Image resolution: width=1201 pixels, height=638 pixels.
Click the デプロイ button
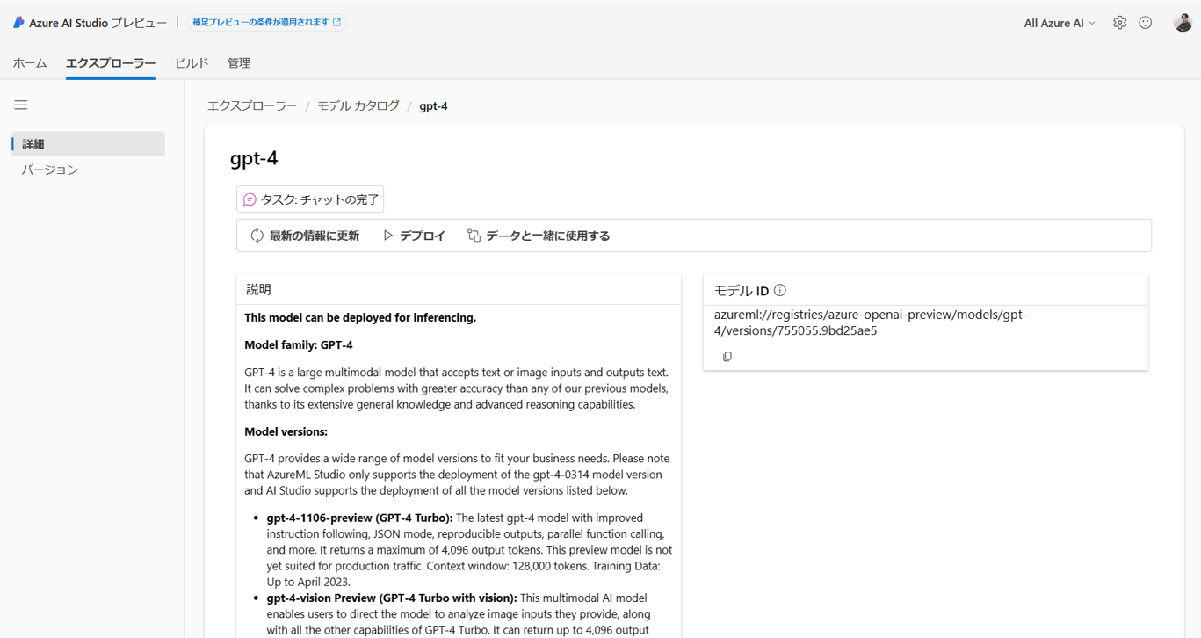click(x=415, y=236)
